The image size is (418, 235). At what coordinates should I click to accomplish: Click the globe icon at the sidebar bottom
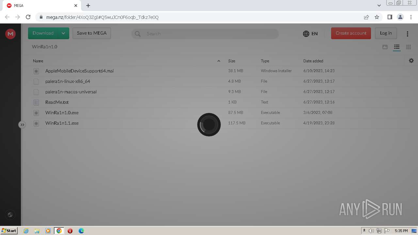click(10, 214)
